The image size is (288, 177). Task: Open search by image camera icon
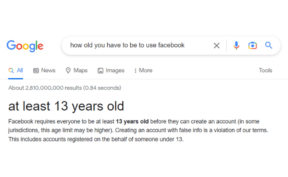click(253, 45)
